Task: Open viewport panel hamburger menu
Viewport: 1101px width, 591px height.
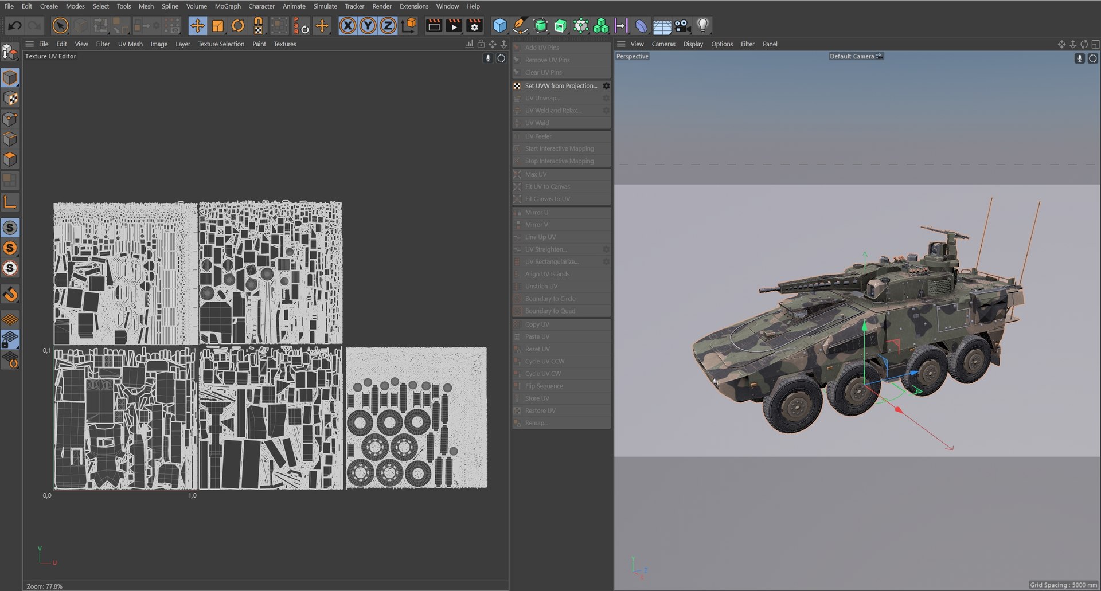Action: tap(621, 44)
